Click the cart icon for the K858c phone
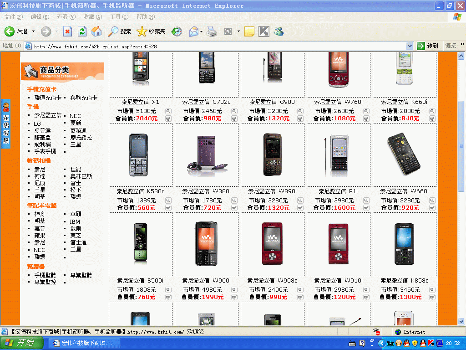Screen dimensions: 466x350 click(x=432, y=297)
